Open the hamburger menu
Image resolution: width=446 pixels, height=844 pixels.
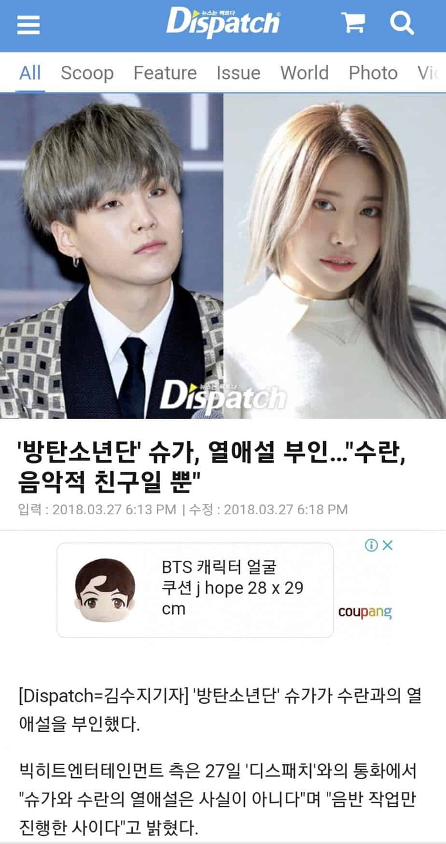(28, 24)
